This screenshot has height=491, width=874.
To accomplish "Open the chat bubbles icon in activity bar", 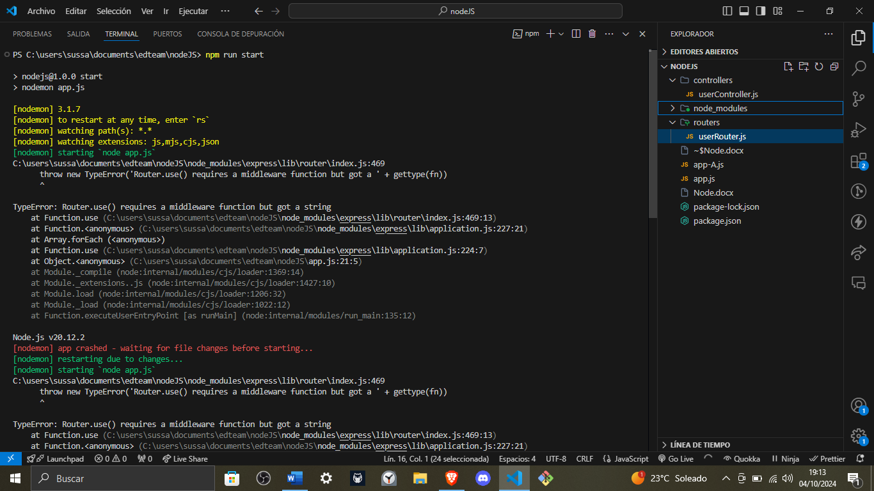I will [859, 283].
